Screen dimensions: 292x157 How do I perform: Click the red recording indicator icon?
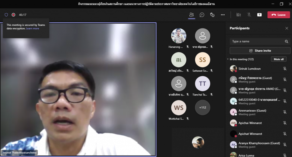coord(13,15)
